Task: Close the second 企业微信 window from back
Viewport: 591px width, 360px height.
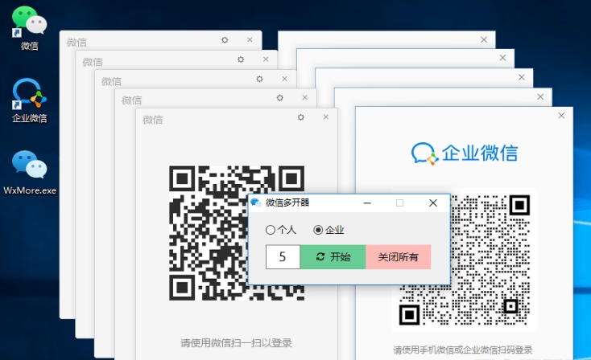Action: [502, 58]
